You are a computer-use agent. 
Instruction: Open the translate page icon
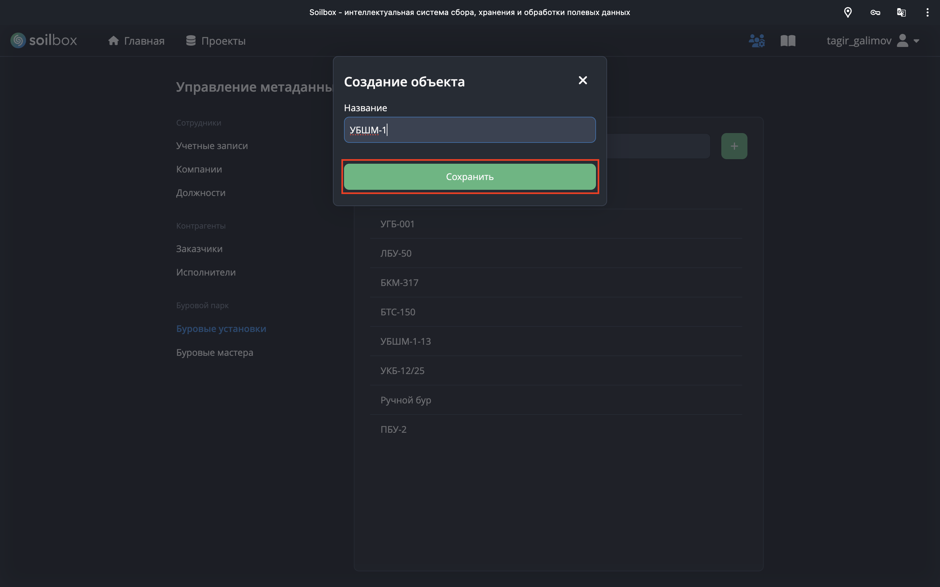(x=901, y=12)
